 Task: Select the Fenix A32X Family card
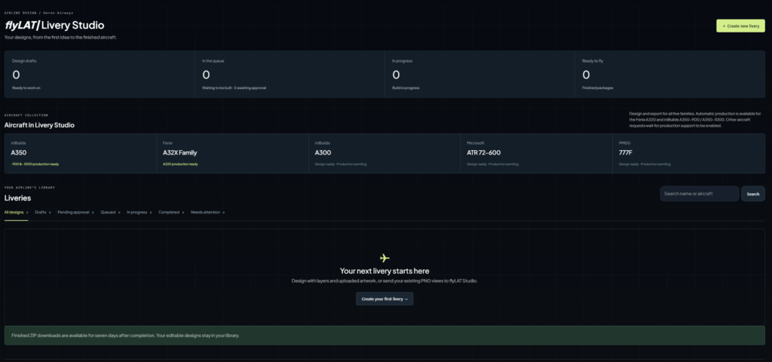pyautogui.click(x=232, y=153)
